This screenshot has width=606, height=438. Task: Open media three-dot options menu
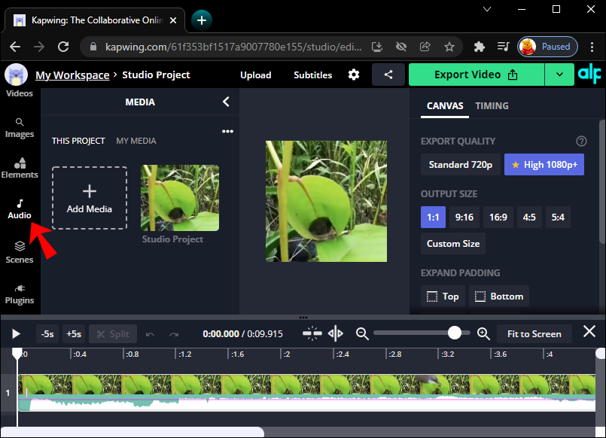227,132
